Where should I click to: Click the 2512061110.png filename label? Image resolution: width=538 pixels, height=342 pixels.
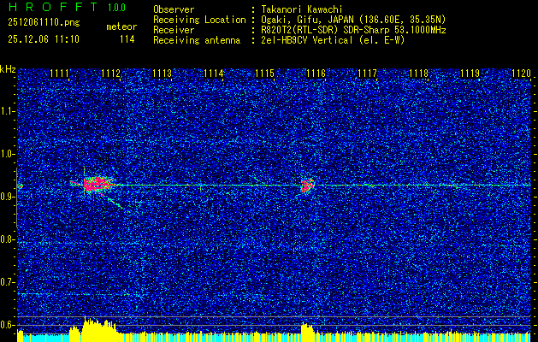[x=44, y=23]
